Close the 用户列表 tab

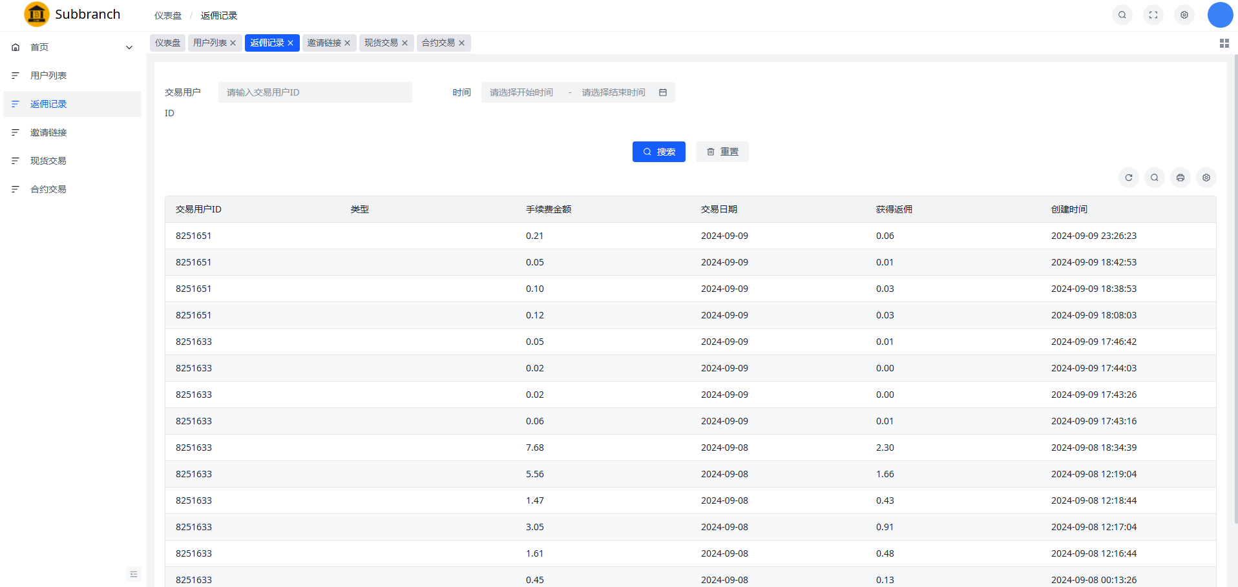tap(233, 43)
